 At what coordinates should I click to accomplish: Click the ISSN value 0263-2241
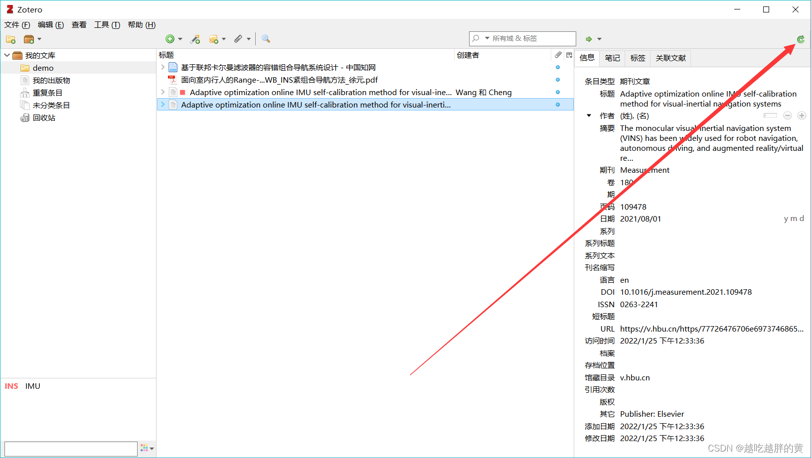[639, 304]
